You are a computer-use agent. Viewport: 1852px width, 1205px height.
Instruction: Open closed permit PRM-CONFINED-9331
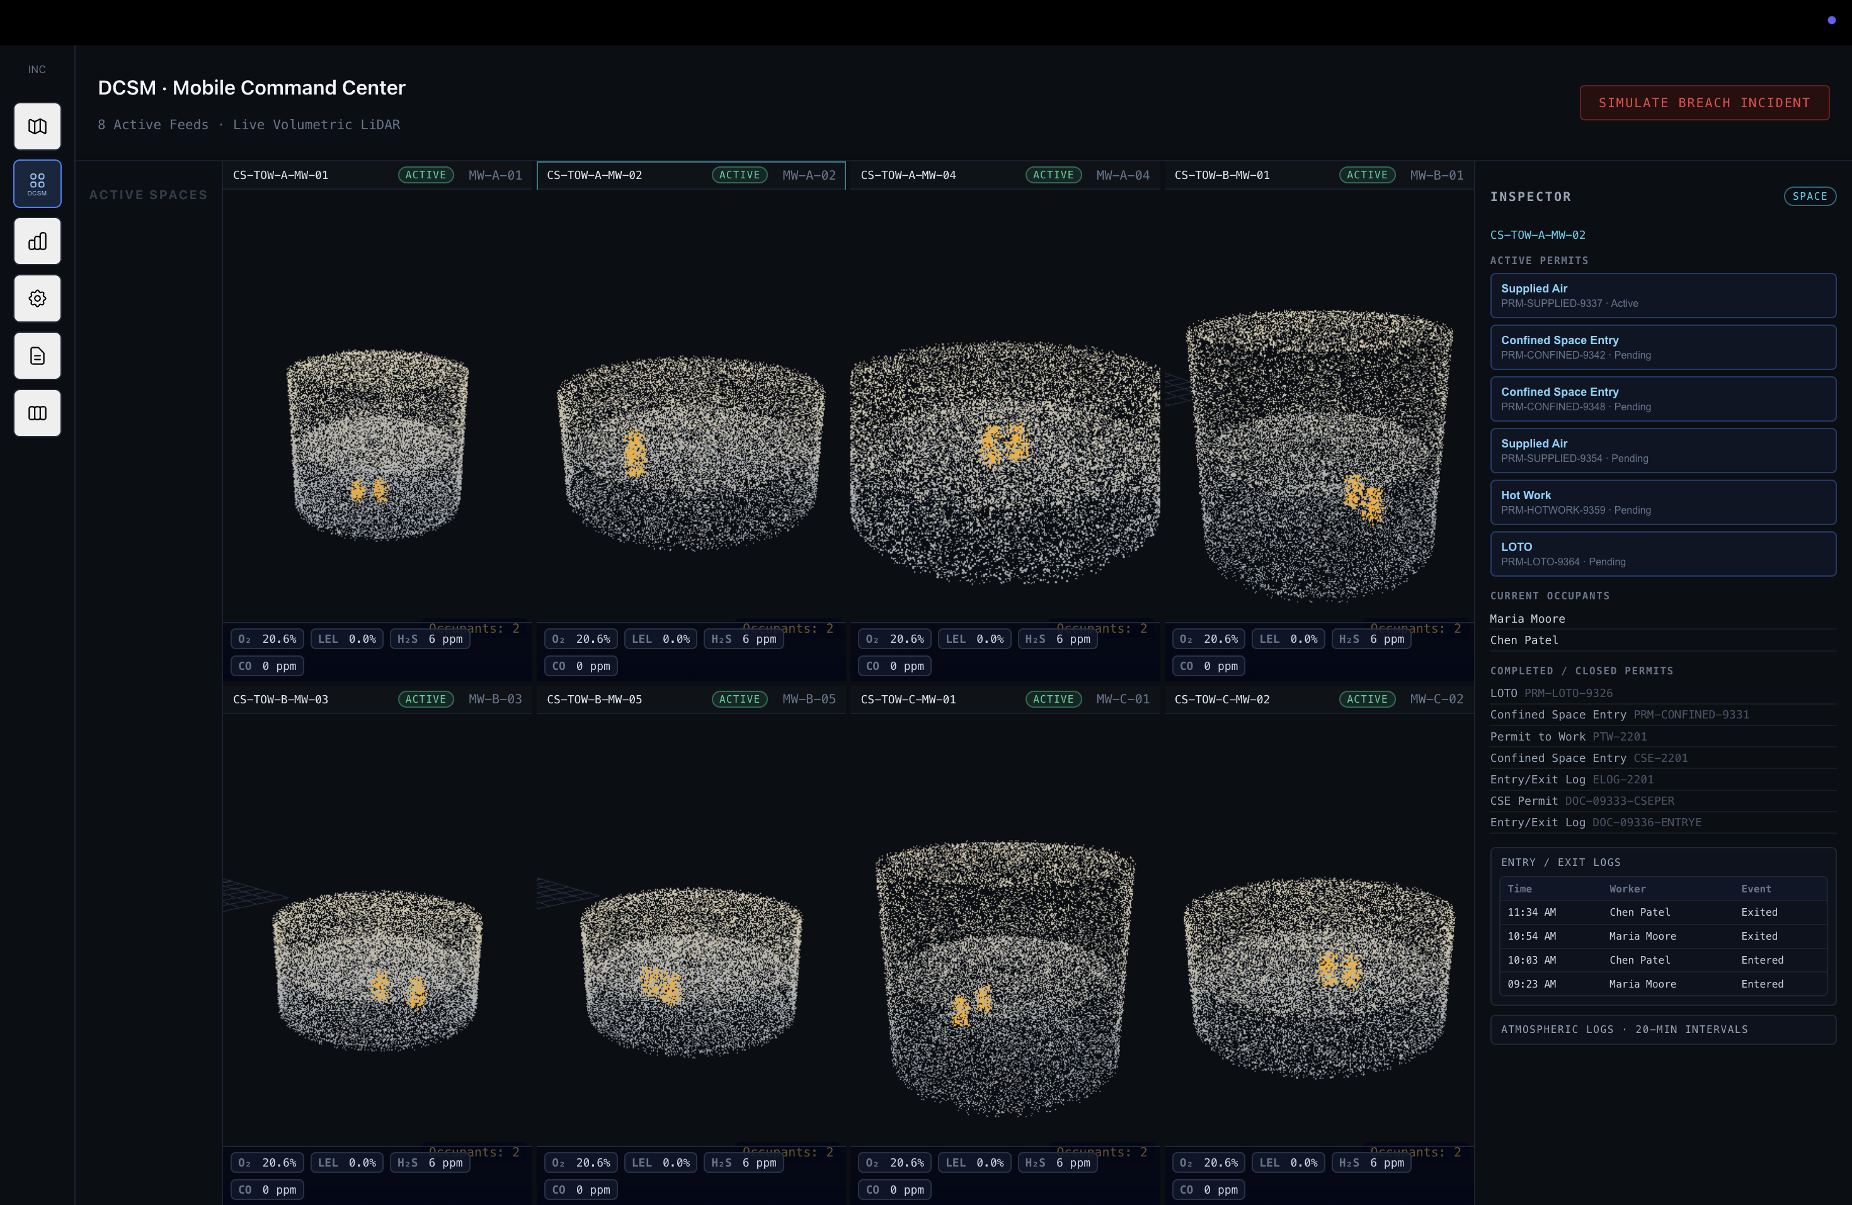1663,715
